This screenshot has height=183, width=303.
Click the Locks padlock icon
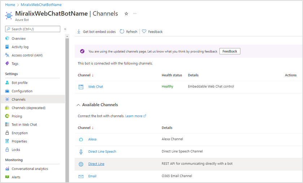tap(7, 149)
